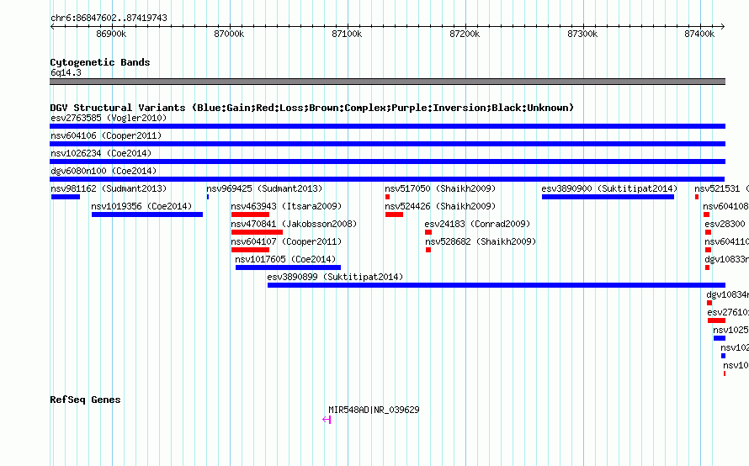Click the blue bar under esv3890900 (Suktitipat2014)
Image resolution: width=749 pixels, height=466 pixels.
608,197
